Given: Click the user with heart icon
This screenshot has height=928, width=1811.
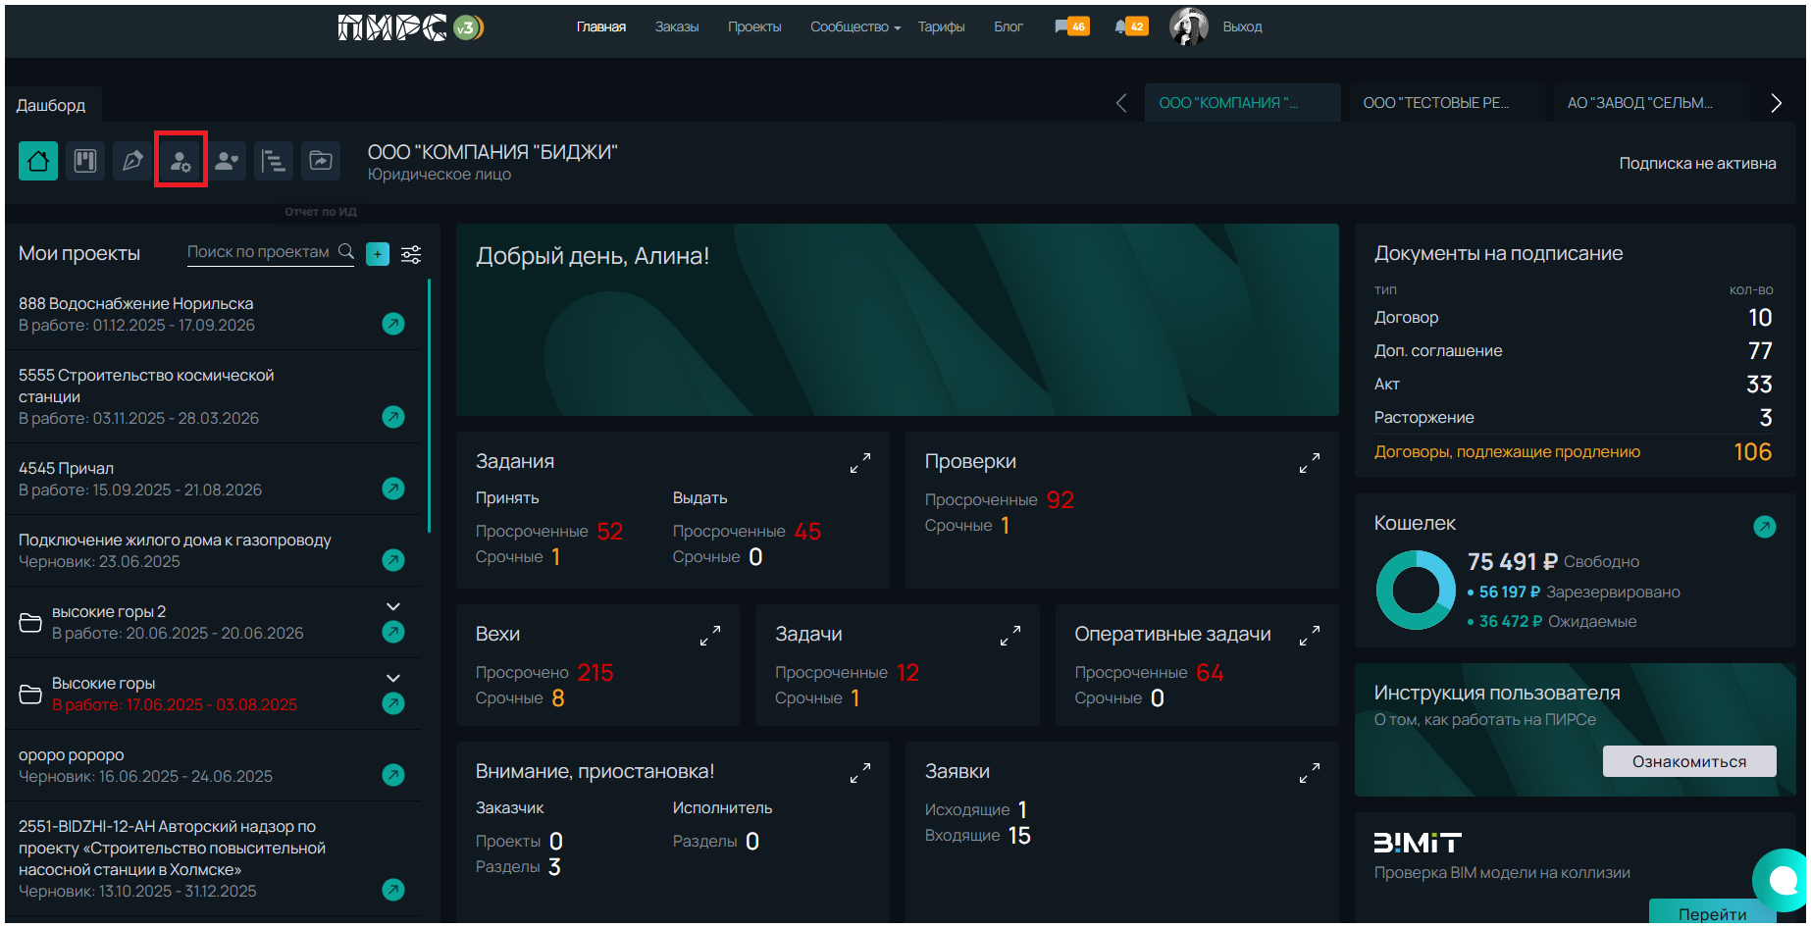Looking at the screenshot, I should click(227, 161).
